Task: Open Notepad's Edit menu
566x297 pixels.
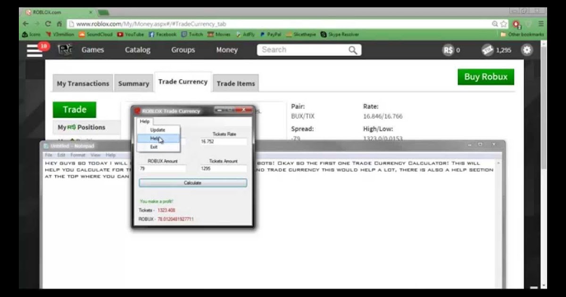Action: coord(61,155)
